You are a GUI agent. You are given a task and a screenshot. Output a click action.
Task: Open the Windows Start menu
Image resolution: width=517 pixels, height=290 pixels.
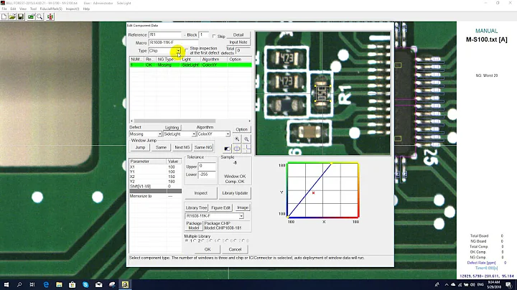(x=6, y=284)
